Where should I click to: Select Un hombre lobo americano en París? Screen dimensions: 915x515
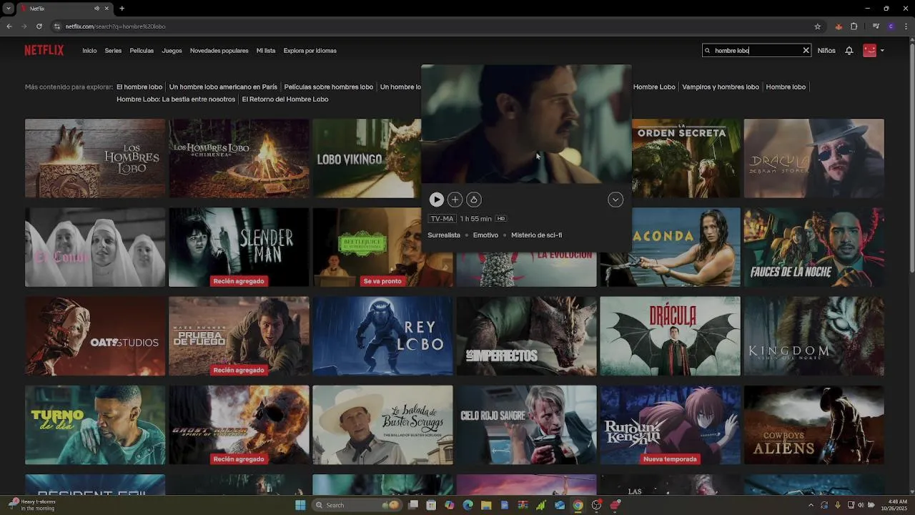tap(223, 87)
